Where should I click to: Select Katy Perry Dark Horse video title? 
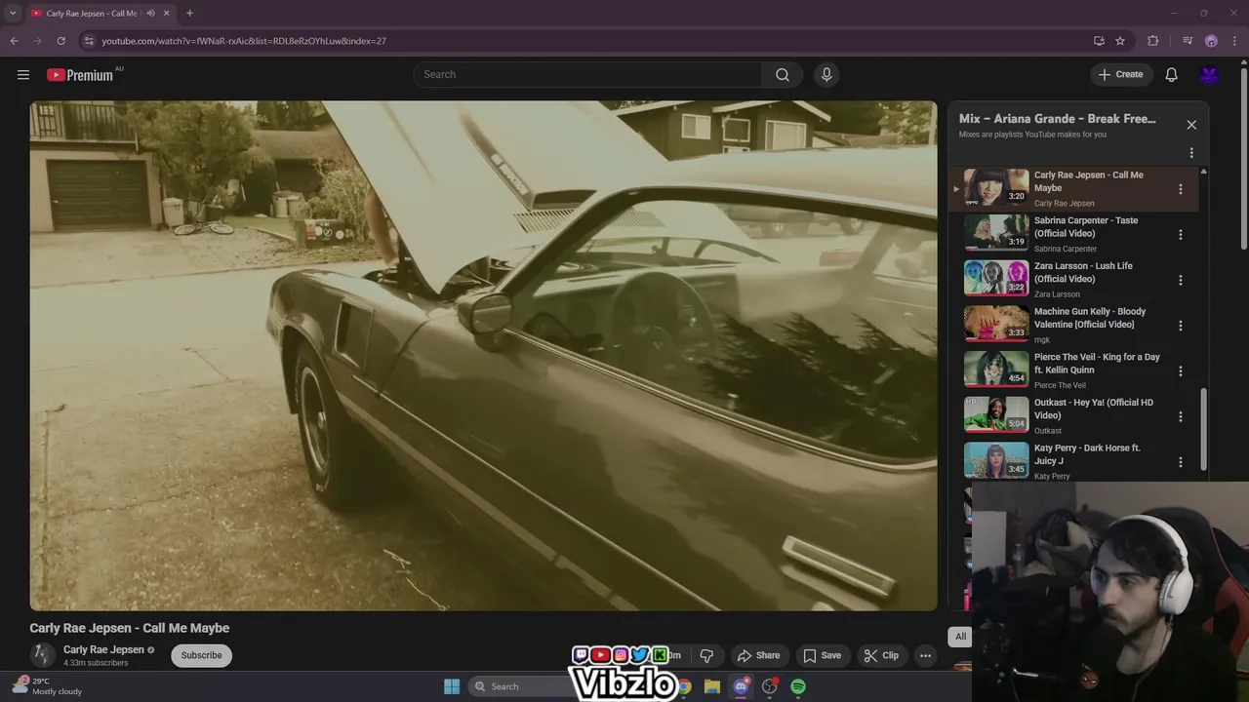coord(1087,454)
